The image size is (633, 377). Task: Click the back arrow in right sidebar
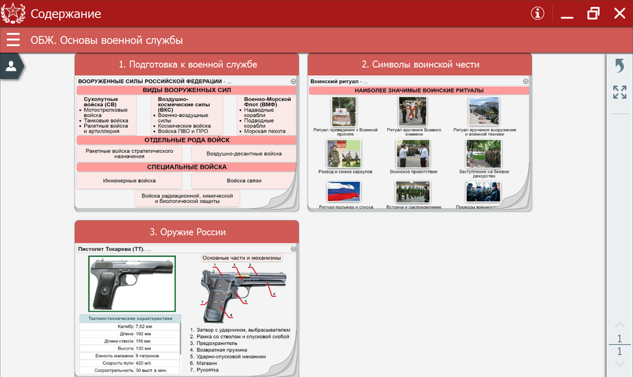619,66
